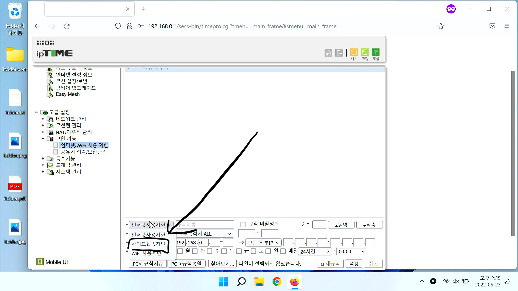Open Firefox application menu

pyautogui.click(x=507, y=26)
